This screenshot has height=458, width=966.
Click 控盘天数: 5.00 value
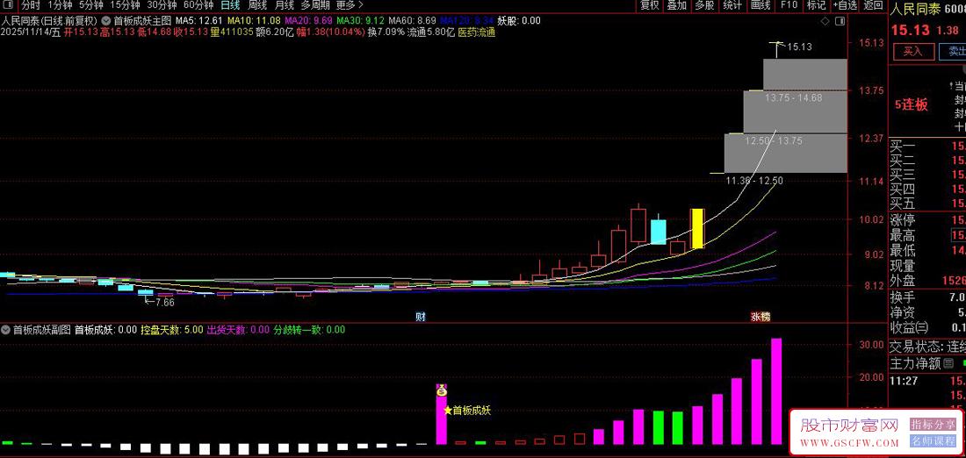click(172, 330)
